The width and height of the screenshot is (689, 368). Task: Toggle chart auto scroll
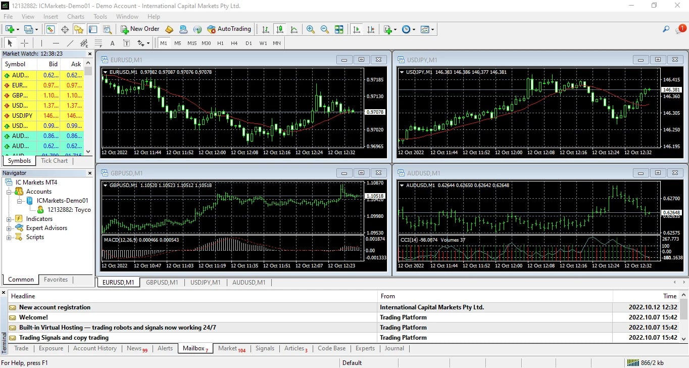tap(357, 29)
